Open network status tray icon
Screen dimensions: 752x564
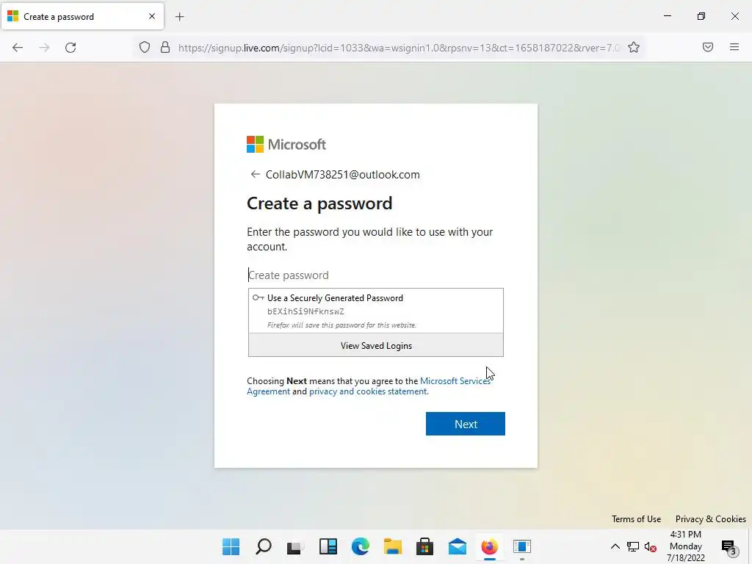(632, 546)
